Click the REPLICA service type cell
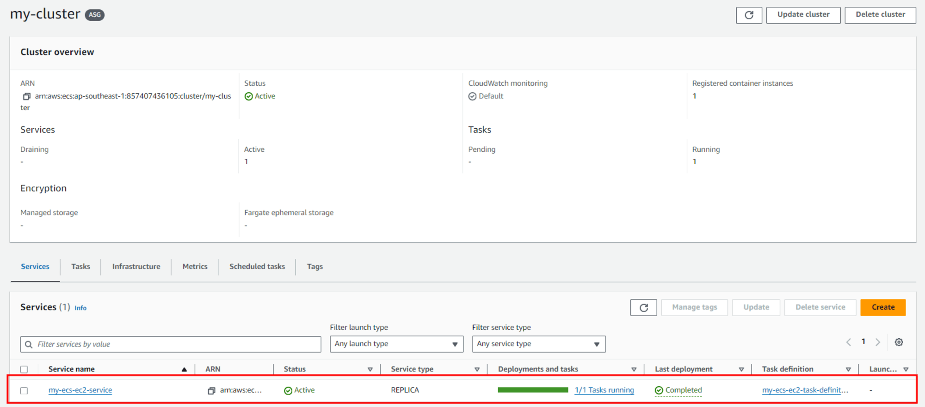This screenshot has height=407, width=925. 405,390
